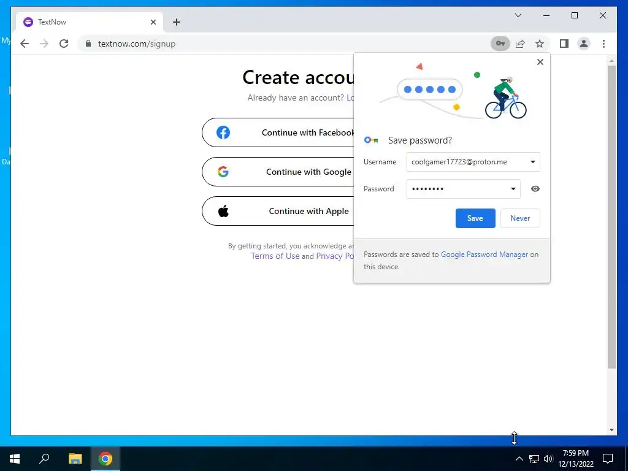The image size is (628, 471).
Task: Bookmark this tab with the star icon
Action: click(540, 44)
